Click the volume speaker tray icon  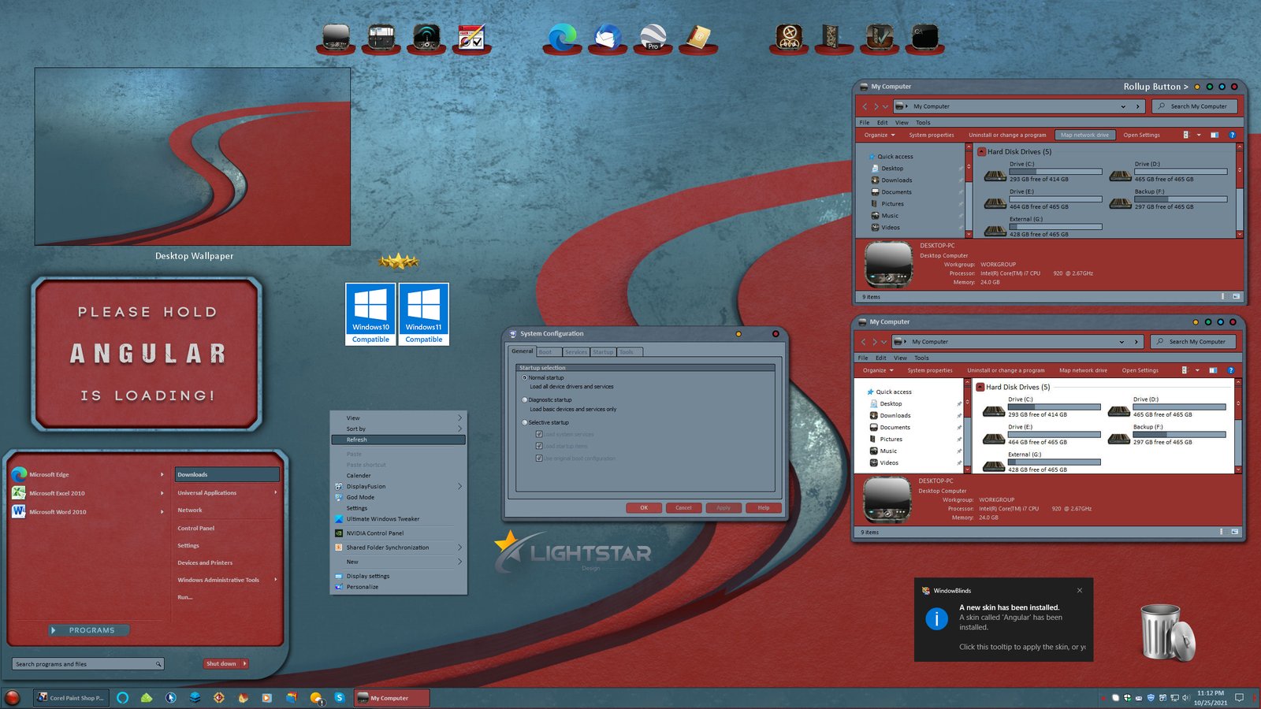coord(1185,697)
